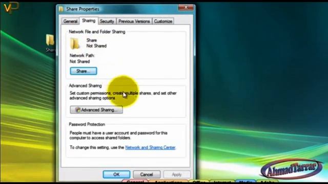The height and width of the screenshot is (184, 328).
Task: Click the Share... button
Action: (x=84, y=71)
